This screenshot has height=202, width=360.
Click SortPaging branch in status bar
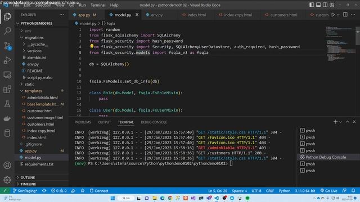click(x=25, y=191)
